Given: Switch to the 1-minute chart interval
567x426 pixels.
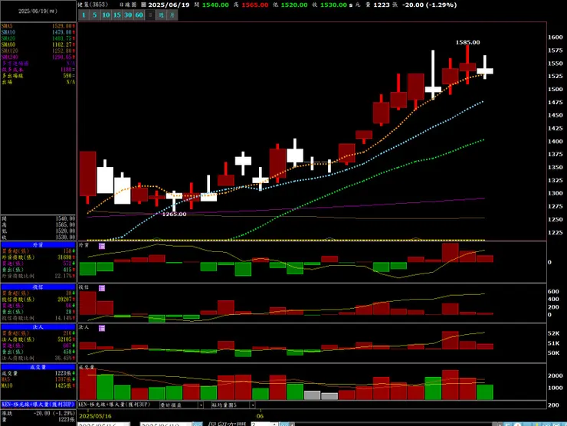Looking at the screenshot, I should pyautogui.click(x=84, y=15).
